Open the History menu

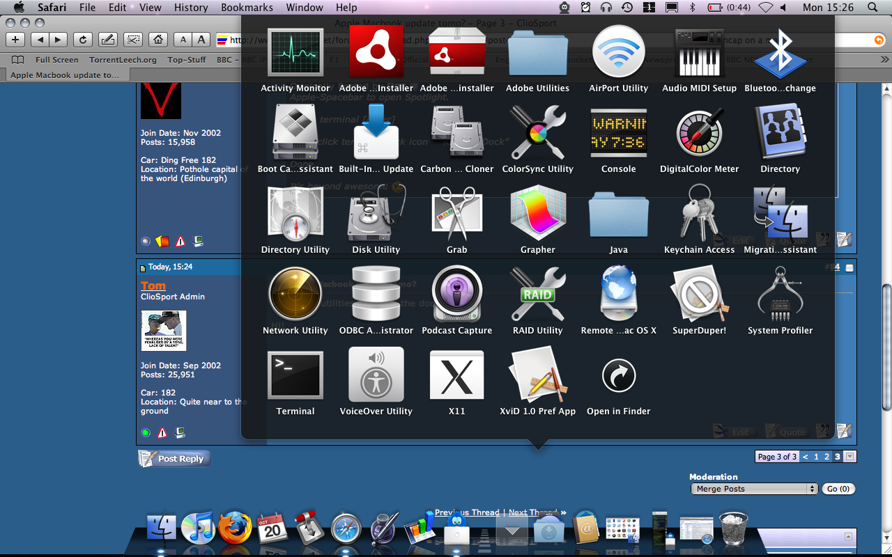point(191,8)
